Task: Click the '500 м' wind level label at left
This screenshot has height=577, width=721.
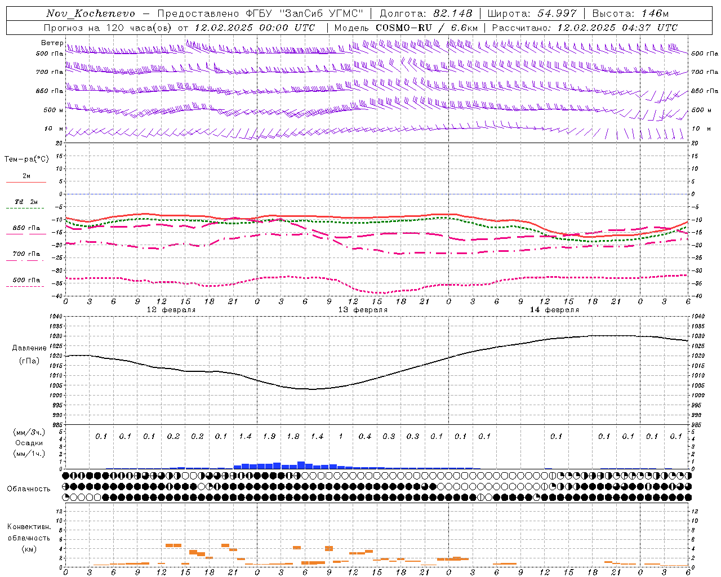Action: tap(54, 110)
